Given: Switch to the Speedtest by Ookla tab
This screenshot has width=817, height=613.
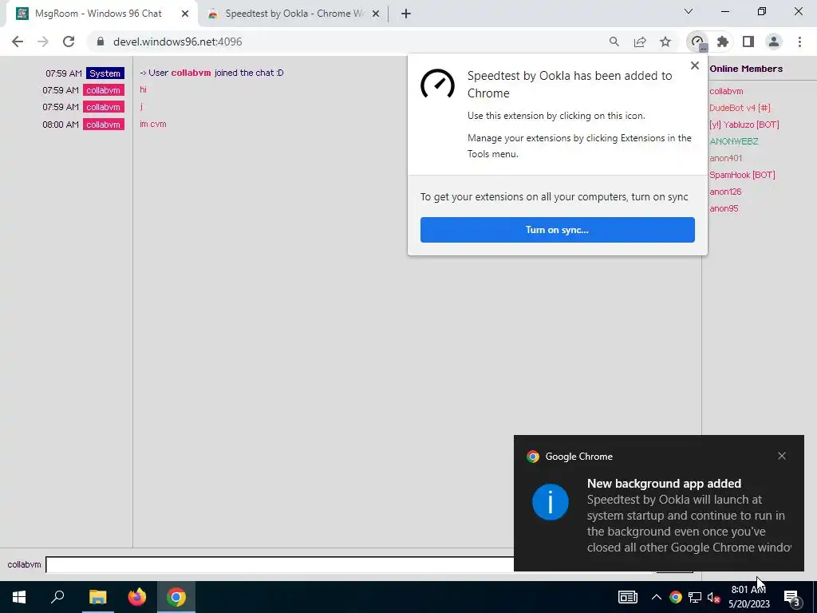Looking at the screenshot, I should (292, 14).
